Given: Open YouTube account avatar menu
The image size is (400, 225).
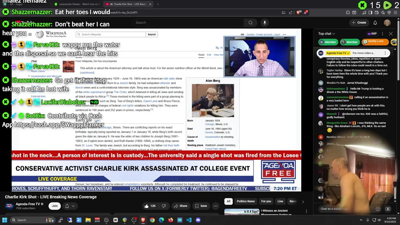Looking at the screenshot, I should pyautogui.click(x=387, y=22).
